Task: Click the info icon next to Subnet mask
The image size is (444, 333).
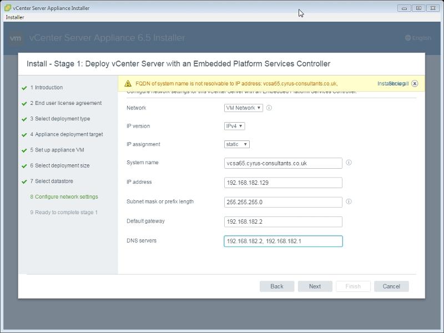Action: click(x=349, y=201)
